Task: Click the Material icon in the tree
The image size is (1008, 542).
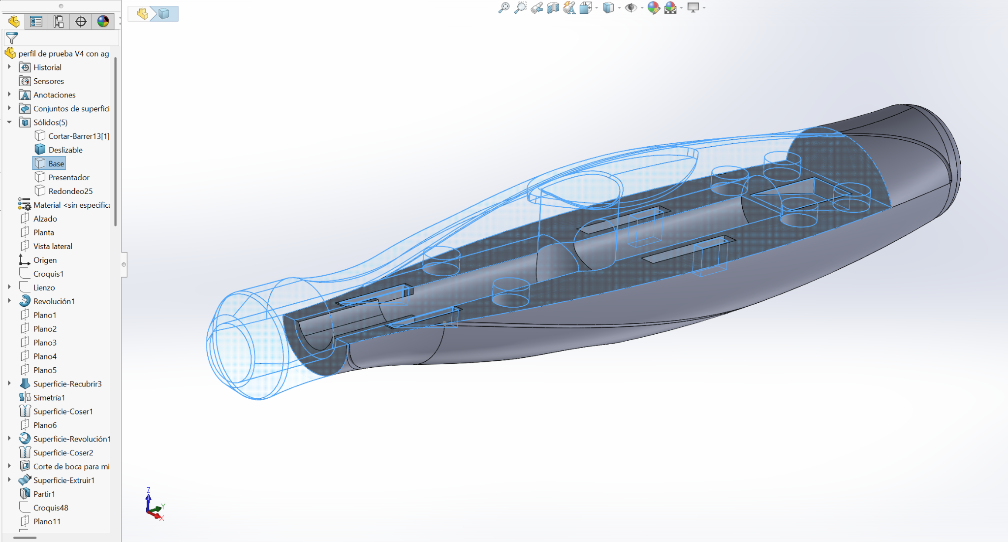Action: 25,205
